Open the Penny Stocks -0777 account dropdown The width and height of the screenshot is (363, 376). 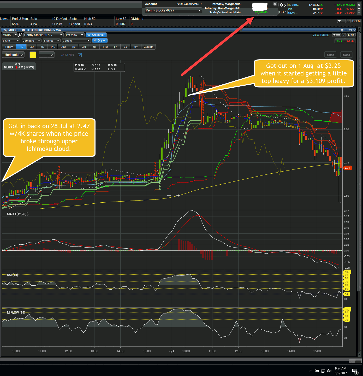point(173,10)
